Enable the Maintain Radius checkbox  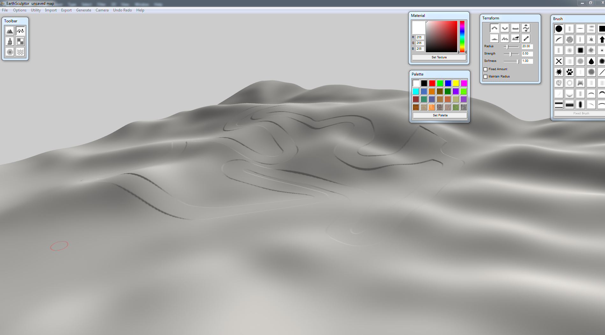486,76
